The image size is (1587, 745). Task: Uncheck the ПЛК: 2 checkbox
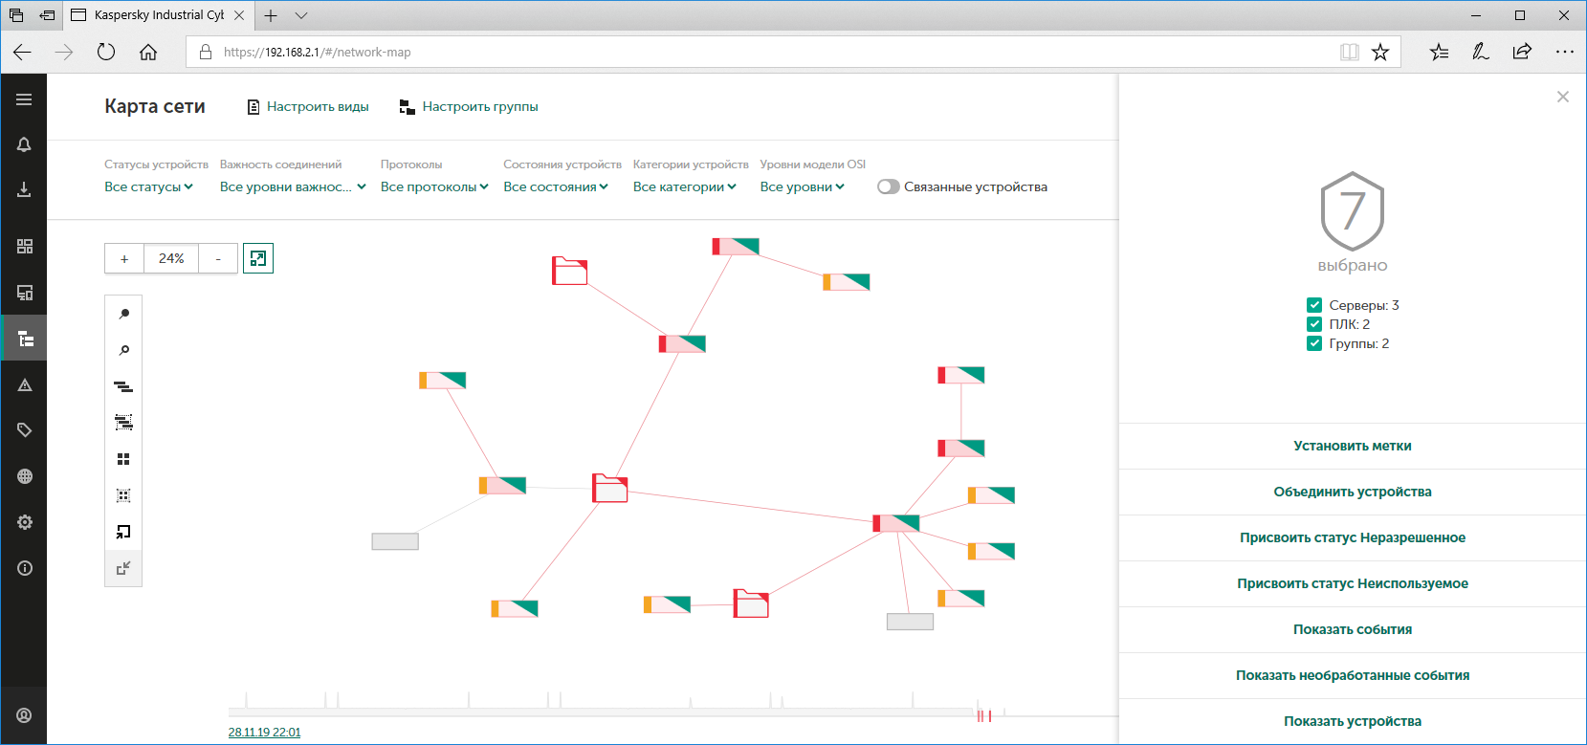pos(1314,324)
